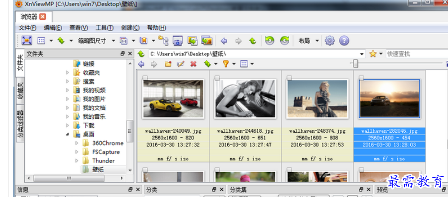Select Thunder folder in tree

click(103, 161)
